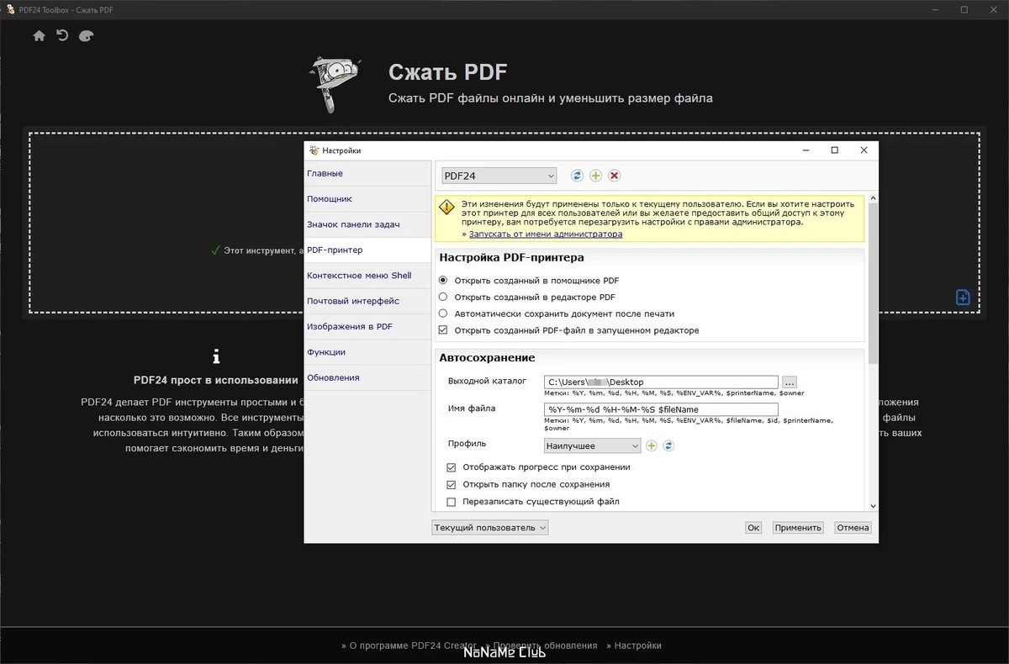This screenshot has height=664, width=1009.
Task: Close the Настройки dialog
Action: tap(864, 150)
